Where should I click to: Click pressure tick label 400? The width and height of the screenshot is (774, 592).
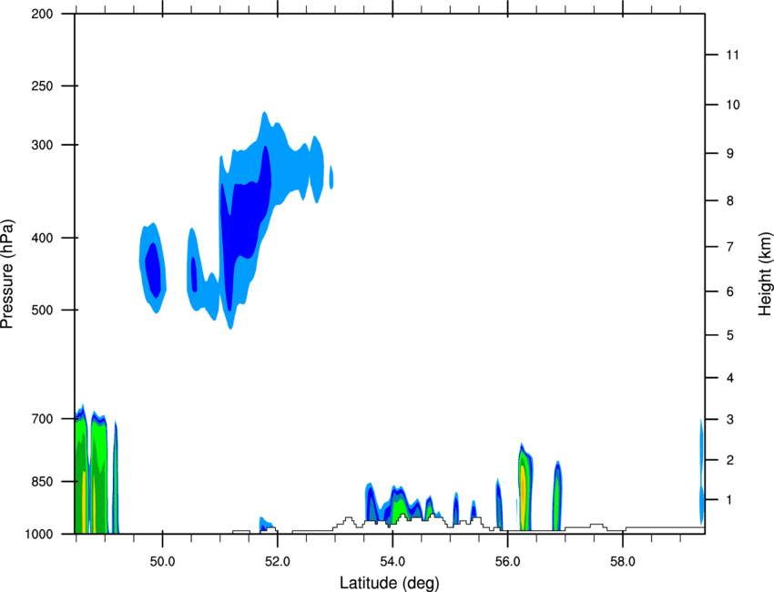click(43, 238)
